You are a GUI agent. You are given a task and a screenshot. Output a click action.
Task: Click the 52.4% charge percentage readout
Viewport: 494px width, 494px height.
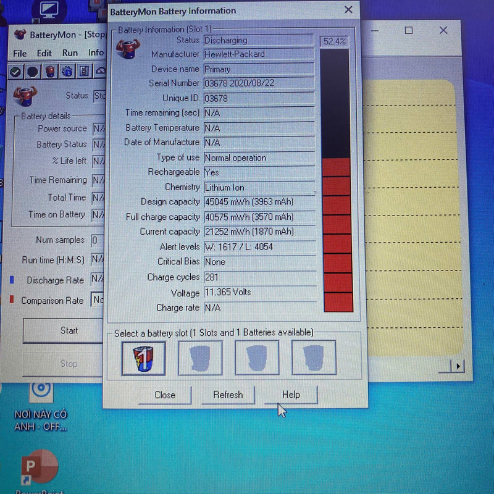(x=334, y=41)
